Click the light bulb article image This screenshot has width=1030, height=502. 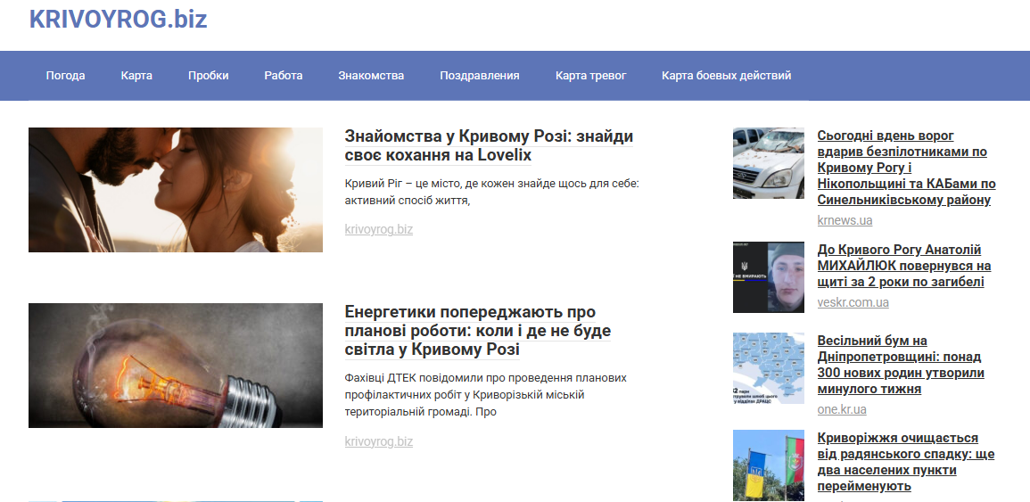coord(176,366)
